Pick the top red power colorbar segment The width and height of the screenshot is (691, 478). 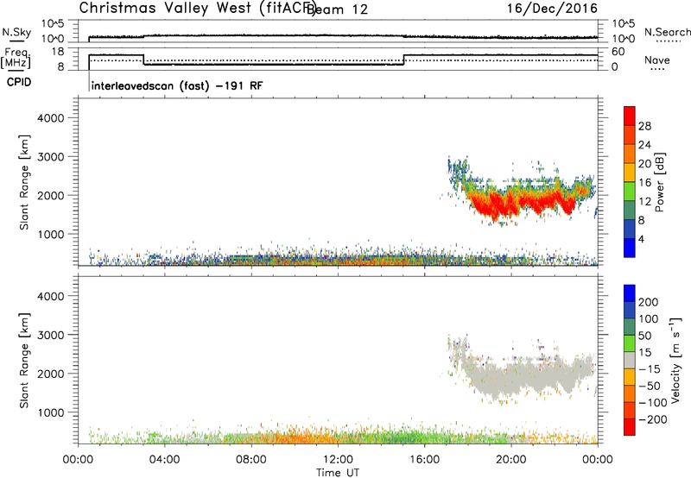pos(630,116)
